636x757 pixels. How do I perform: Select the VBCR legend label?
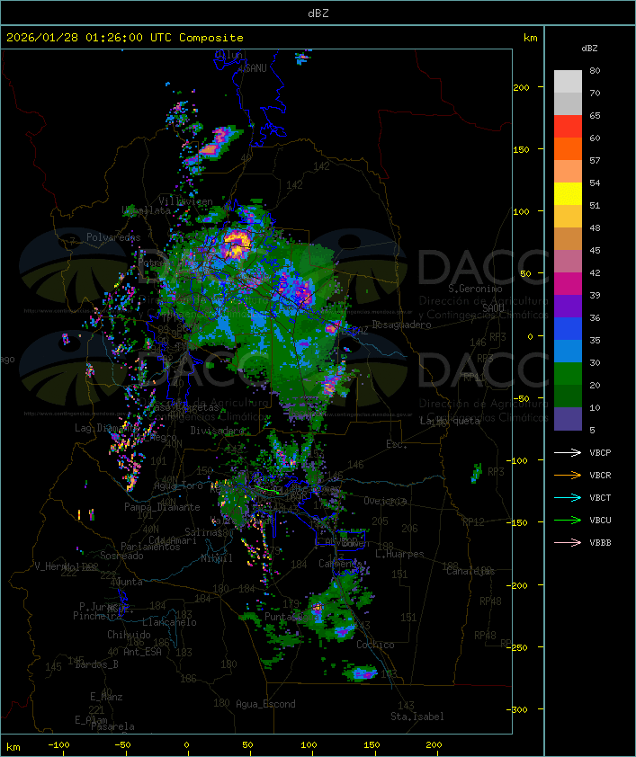[x=600, y=476]
